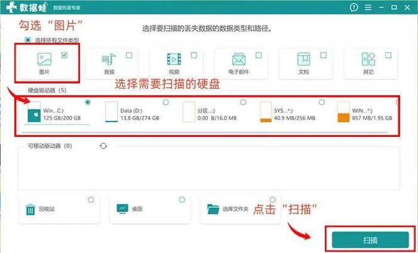
Task: Uncheck the 图片 file type checkbox
Action: click(64, 55)
